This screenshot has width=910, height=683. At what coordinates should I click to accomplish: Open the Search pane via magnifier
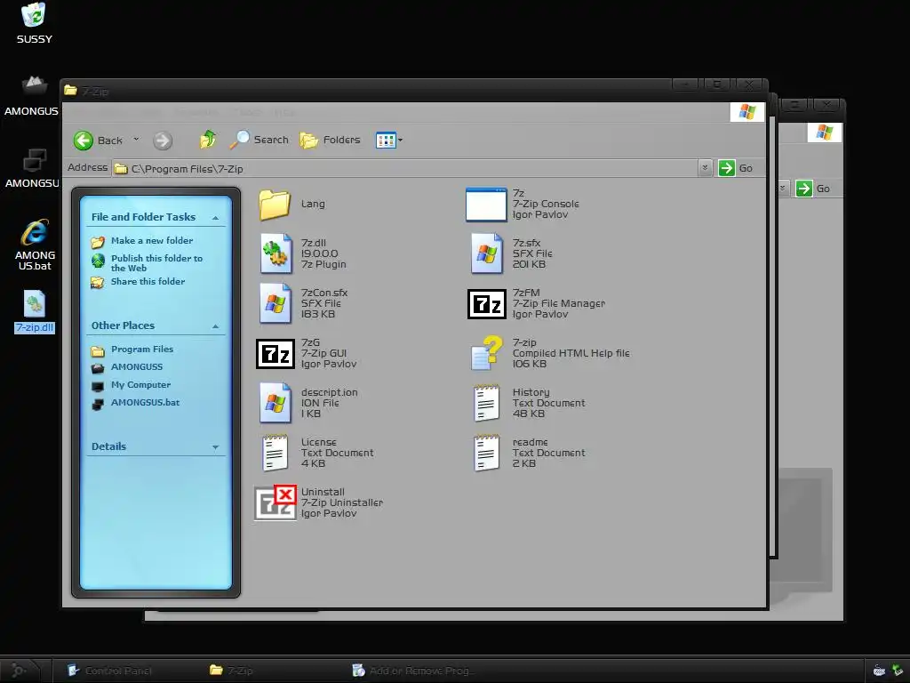tap(238, 140)
